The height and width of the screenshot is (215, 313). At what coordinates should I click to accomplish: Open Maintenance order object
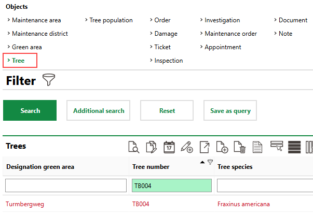[230, 34]
